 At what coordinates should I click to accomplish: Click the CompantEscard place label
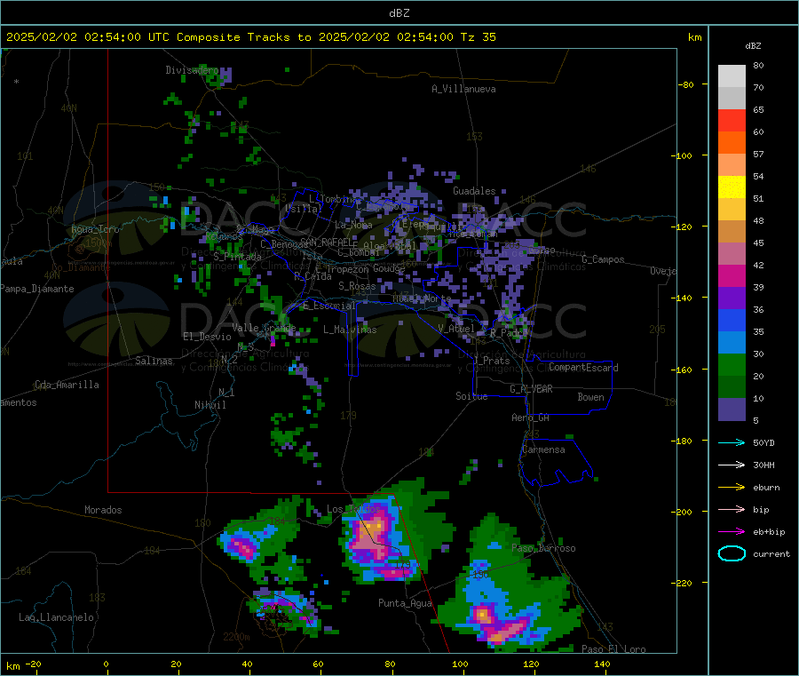583,368
